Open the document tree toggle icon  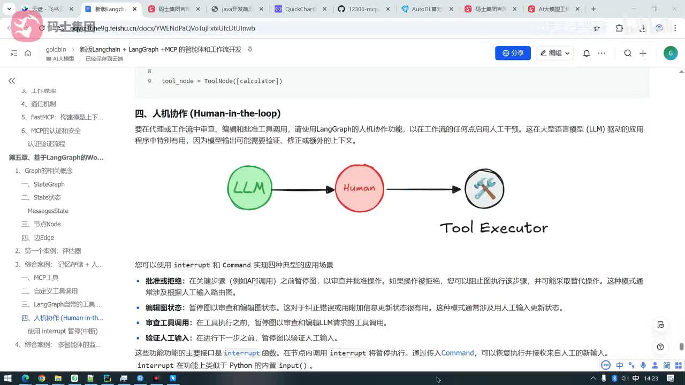[14, 53]
